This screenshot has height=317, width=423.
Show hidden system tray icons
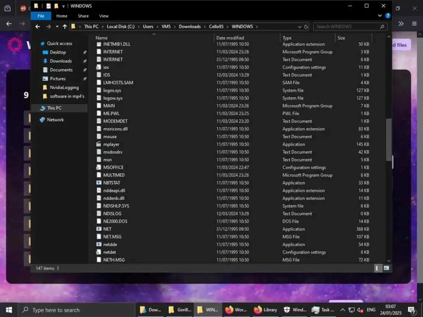point(342,310)
